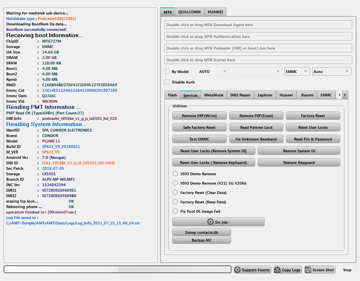The height and width of the screenshot is (281, 360).
Task: Select VIVO Demo Remove radio option
Action: [x=175, y=174]
